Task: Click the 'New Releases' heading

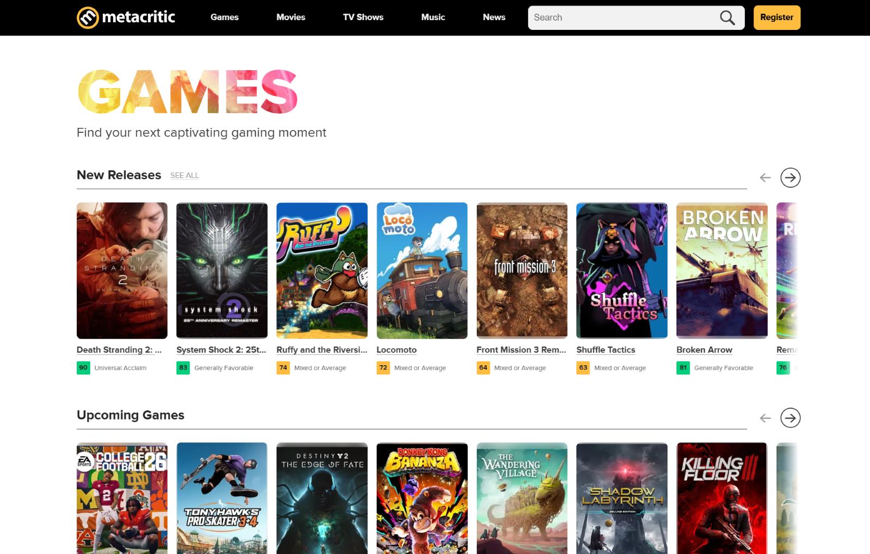Action: (x=119, y=175)
